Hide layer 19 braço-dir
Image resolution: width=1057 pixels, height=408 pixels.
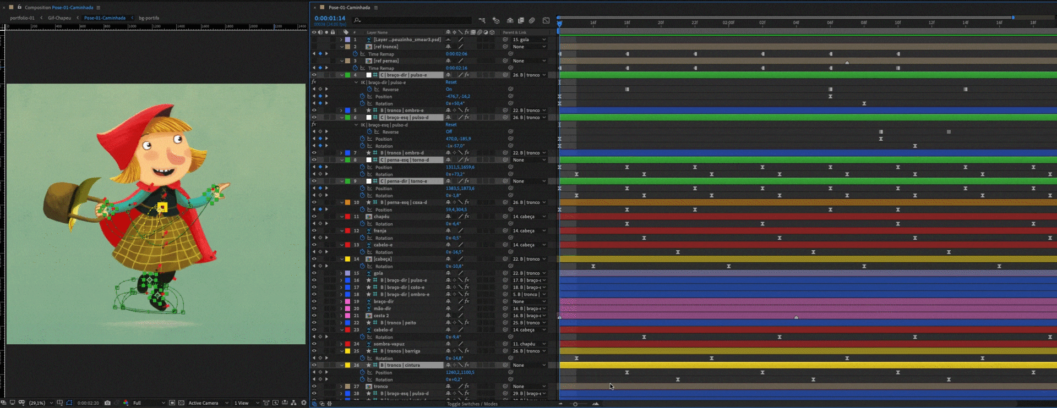pyautogui.click(x=314, y=301)
